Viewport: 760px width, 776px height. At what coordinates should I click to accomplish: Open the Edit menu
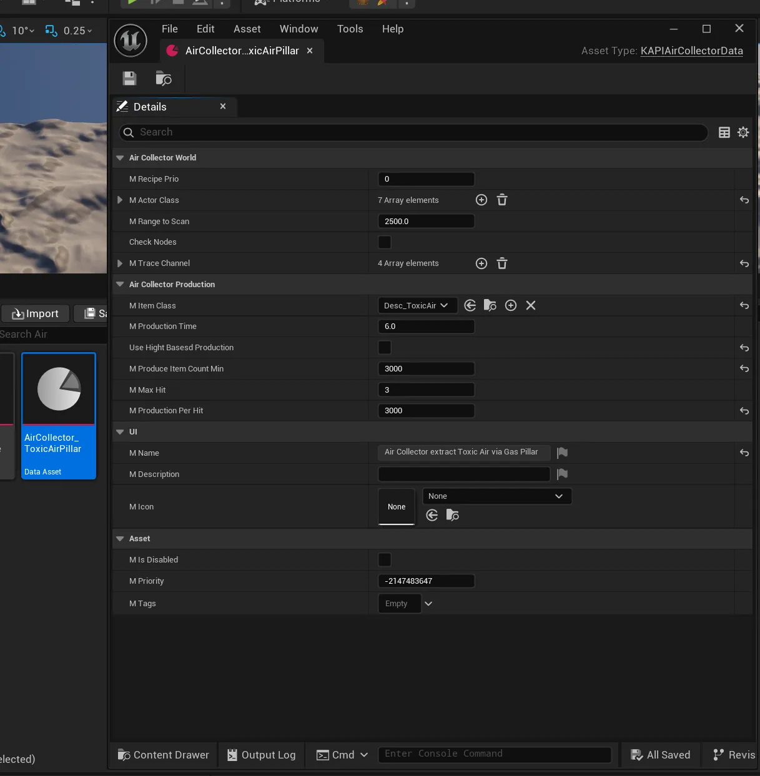coord(205,29)
